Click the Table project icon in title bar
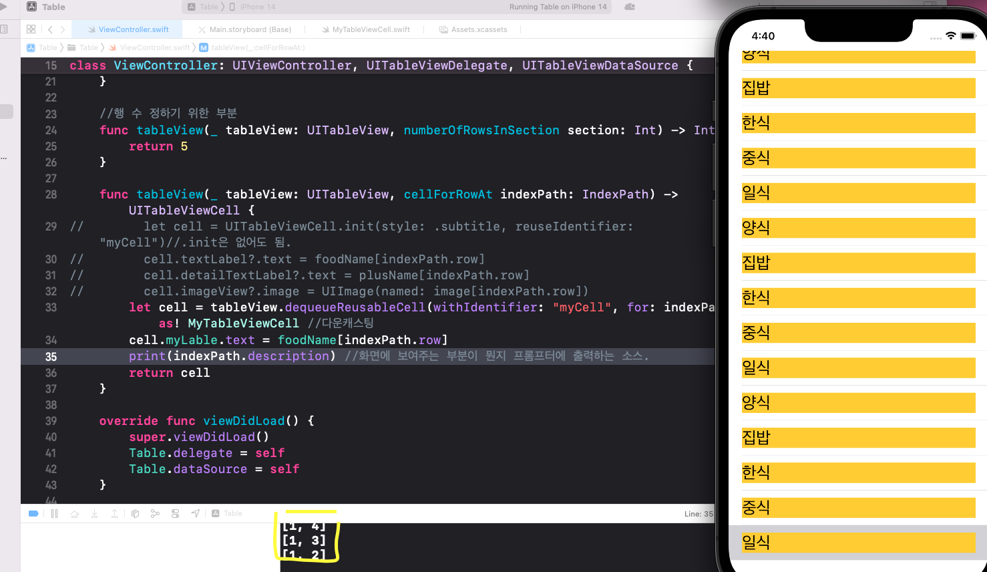 [31, 7]
